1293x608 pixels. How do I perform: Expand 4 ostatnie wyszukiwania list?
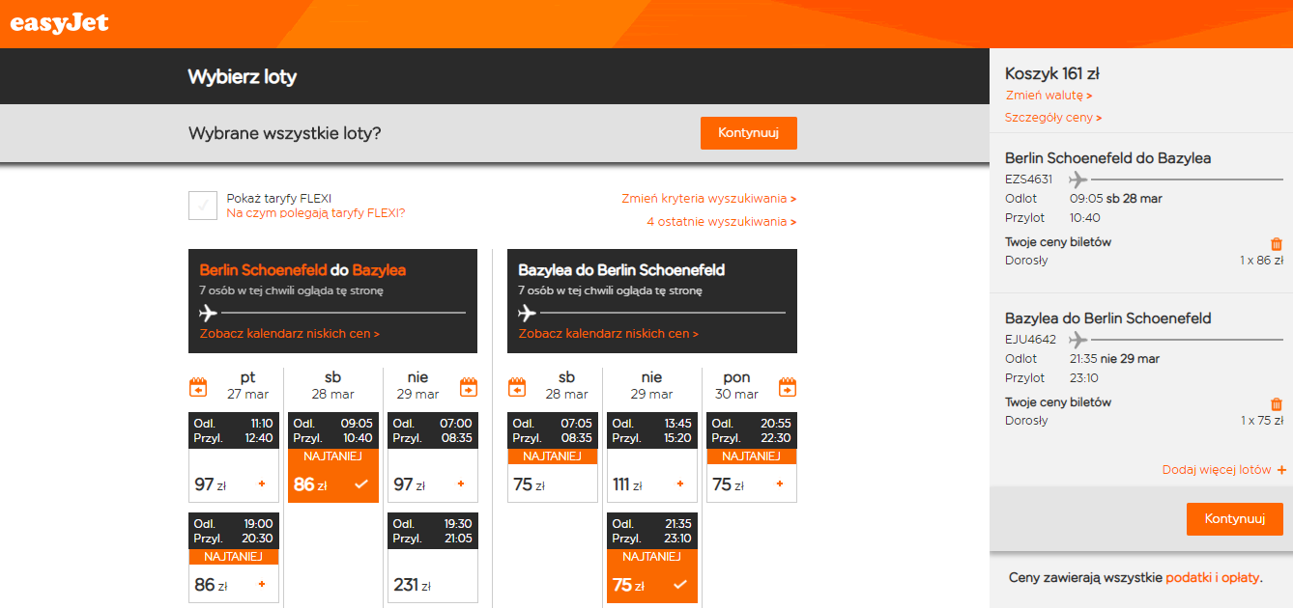[722, 222]
